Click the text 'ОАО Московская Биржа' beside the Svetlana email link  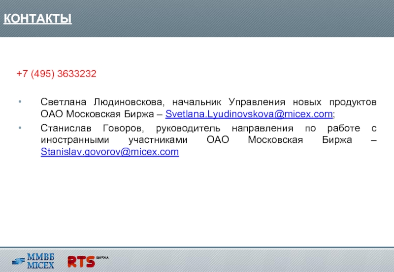click(x=97, y=114)
